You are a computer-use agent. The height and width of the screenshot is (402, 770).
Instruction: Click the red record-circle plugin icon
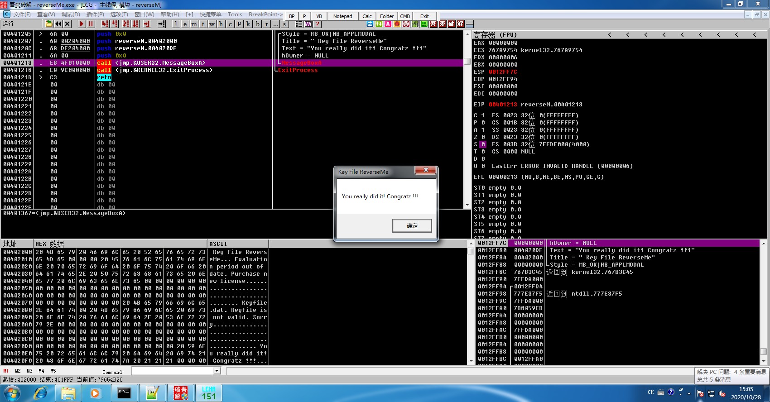tap(397, 24)
